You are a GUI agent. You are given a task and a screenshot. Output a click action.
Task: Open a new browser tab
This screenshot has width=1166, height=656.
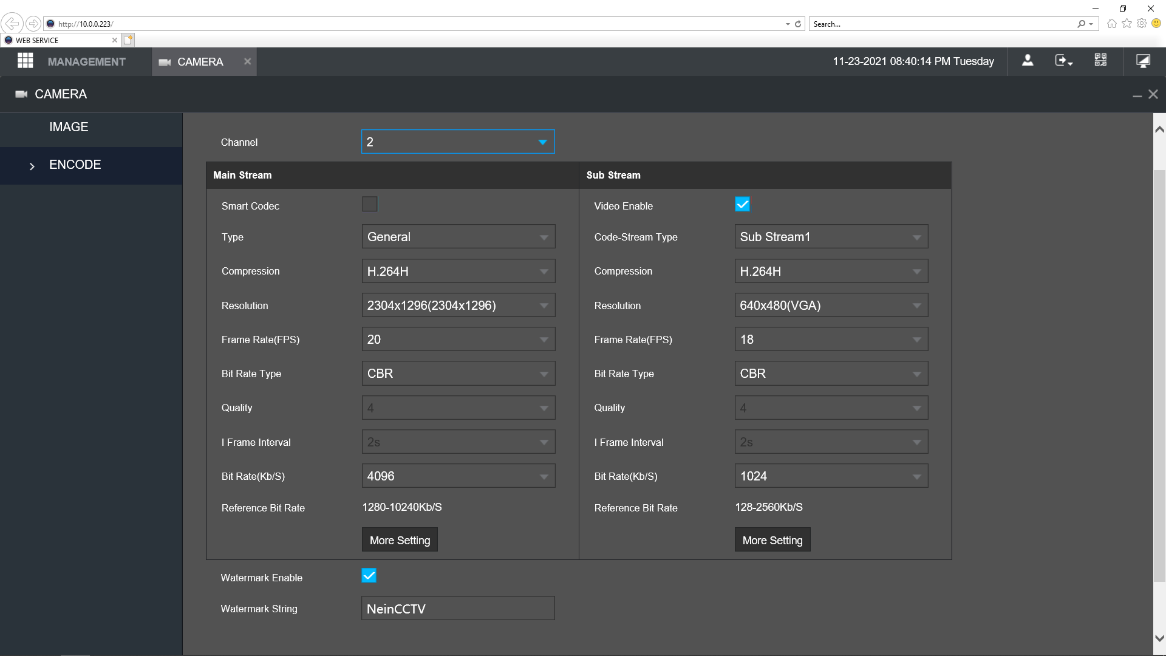click(x=128, y=40)
